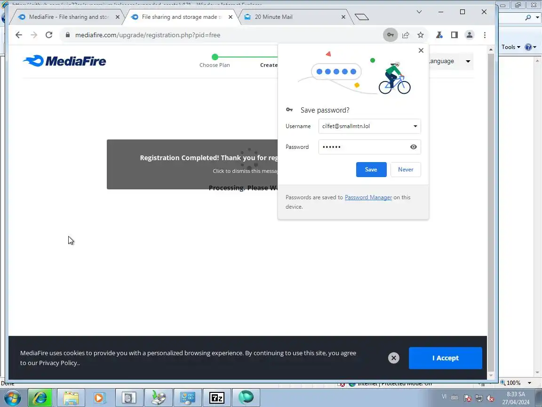The width and height of the screenshot is (542, 407).
Task: Close the 20 Minute Mail tab
Action: [343, 17]
